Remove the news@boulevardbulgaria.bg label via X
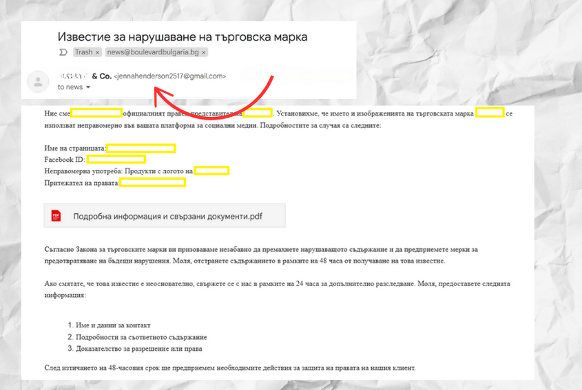This screenshot has width=582, height=390. (x=204, y=52)
